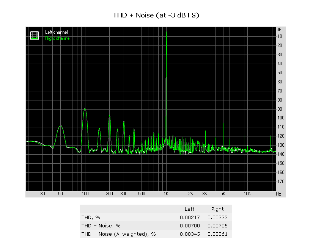The height and width of the screenshot is (249, 313).
Task: Click the "Left" column header in table
Action: [189, 209]
